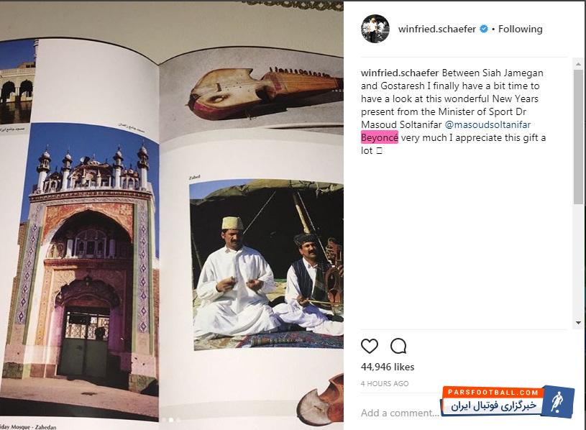Screen dimensions: 586x430
Task: Select the musicians photo labeled Zabol
Action: pyautogui.click(x=266, y=265)
